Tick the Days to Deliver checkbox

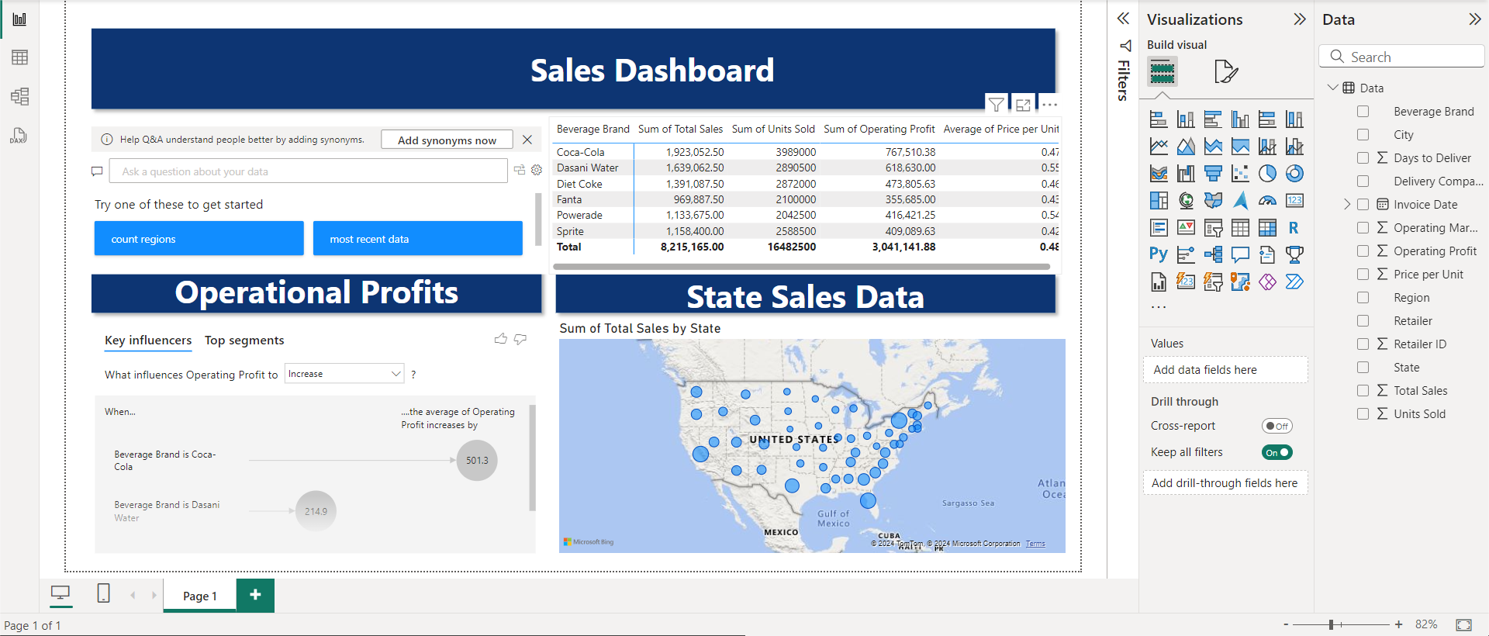(1363, 158)
